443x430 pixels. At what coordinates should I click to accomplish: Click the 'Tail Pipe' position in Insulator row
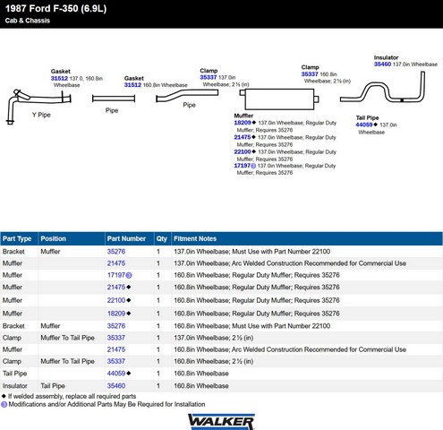(53, 386)
